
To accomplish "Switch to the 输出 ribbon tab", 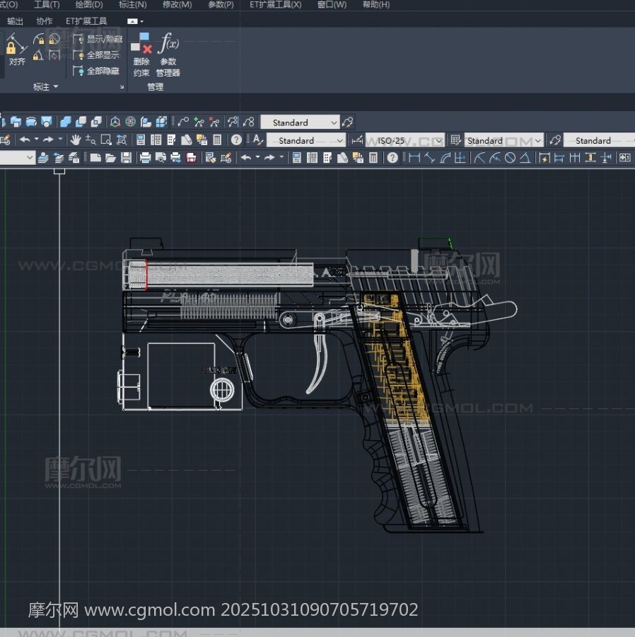I will pyautogui.click(x=15, y=21).
